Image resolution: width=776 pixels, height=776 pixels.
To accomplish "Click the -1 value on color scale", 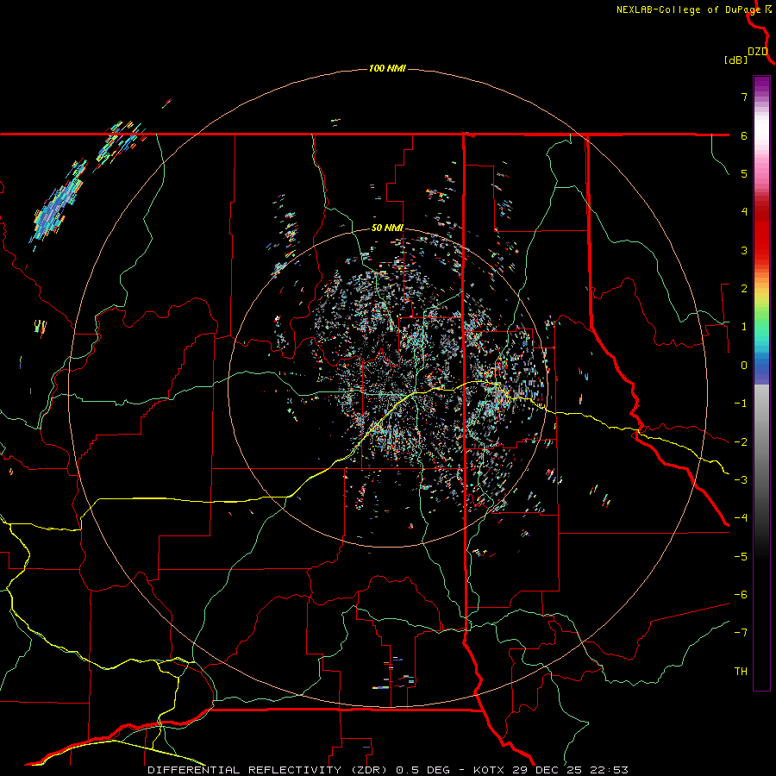I will click(x=741, y=404).
